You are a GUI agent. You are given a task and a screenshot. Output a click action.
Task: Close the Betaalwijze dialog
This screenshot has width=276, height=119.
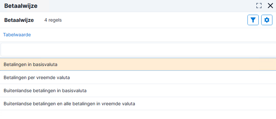tap(270, 6)
